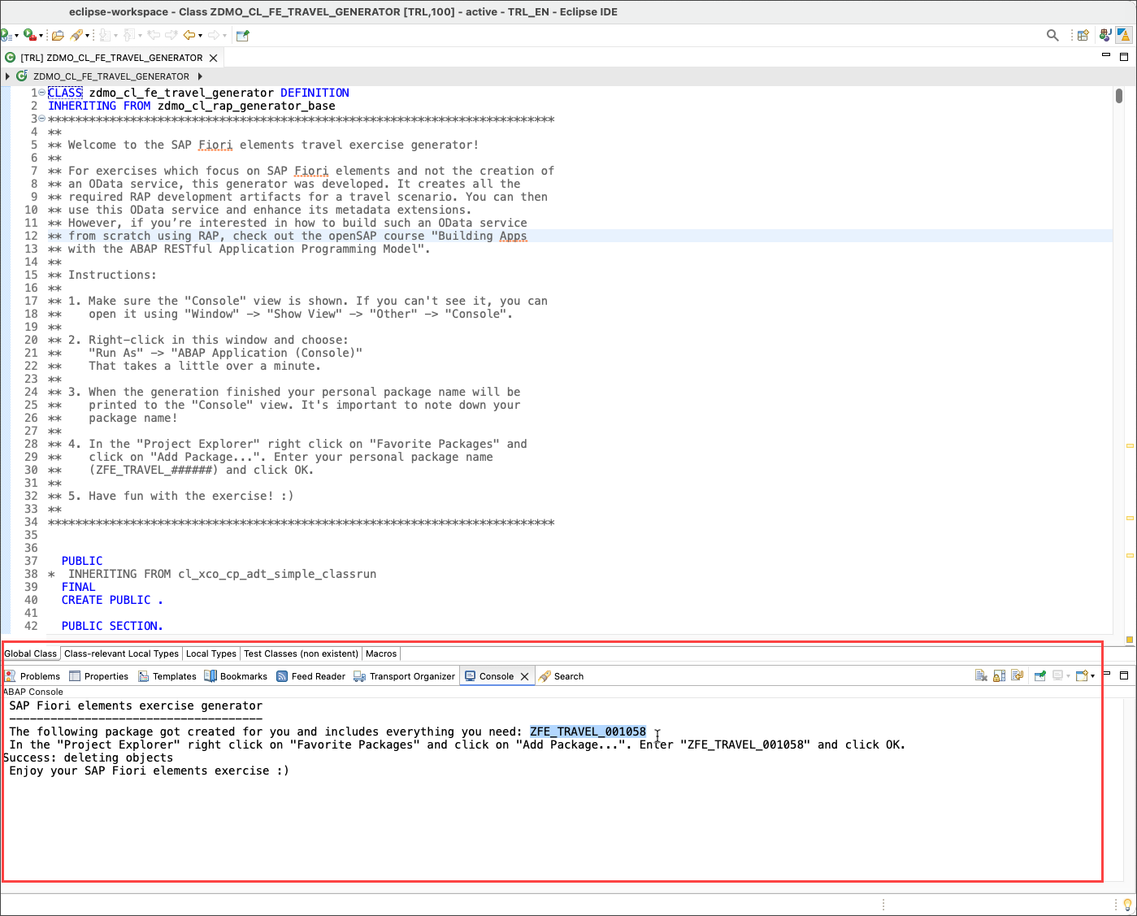Switch to Class-relevant Local Types tab
Image resolution: width=1137 pixels, height=916 pixels.
pos(121,653)
